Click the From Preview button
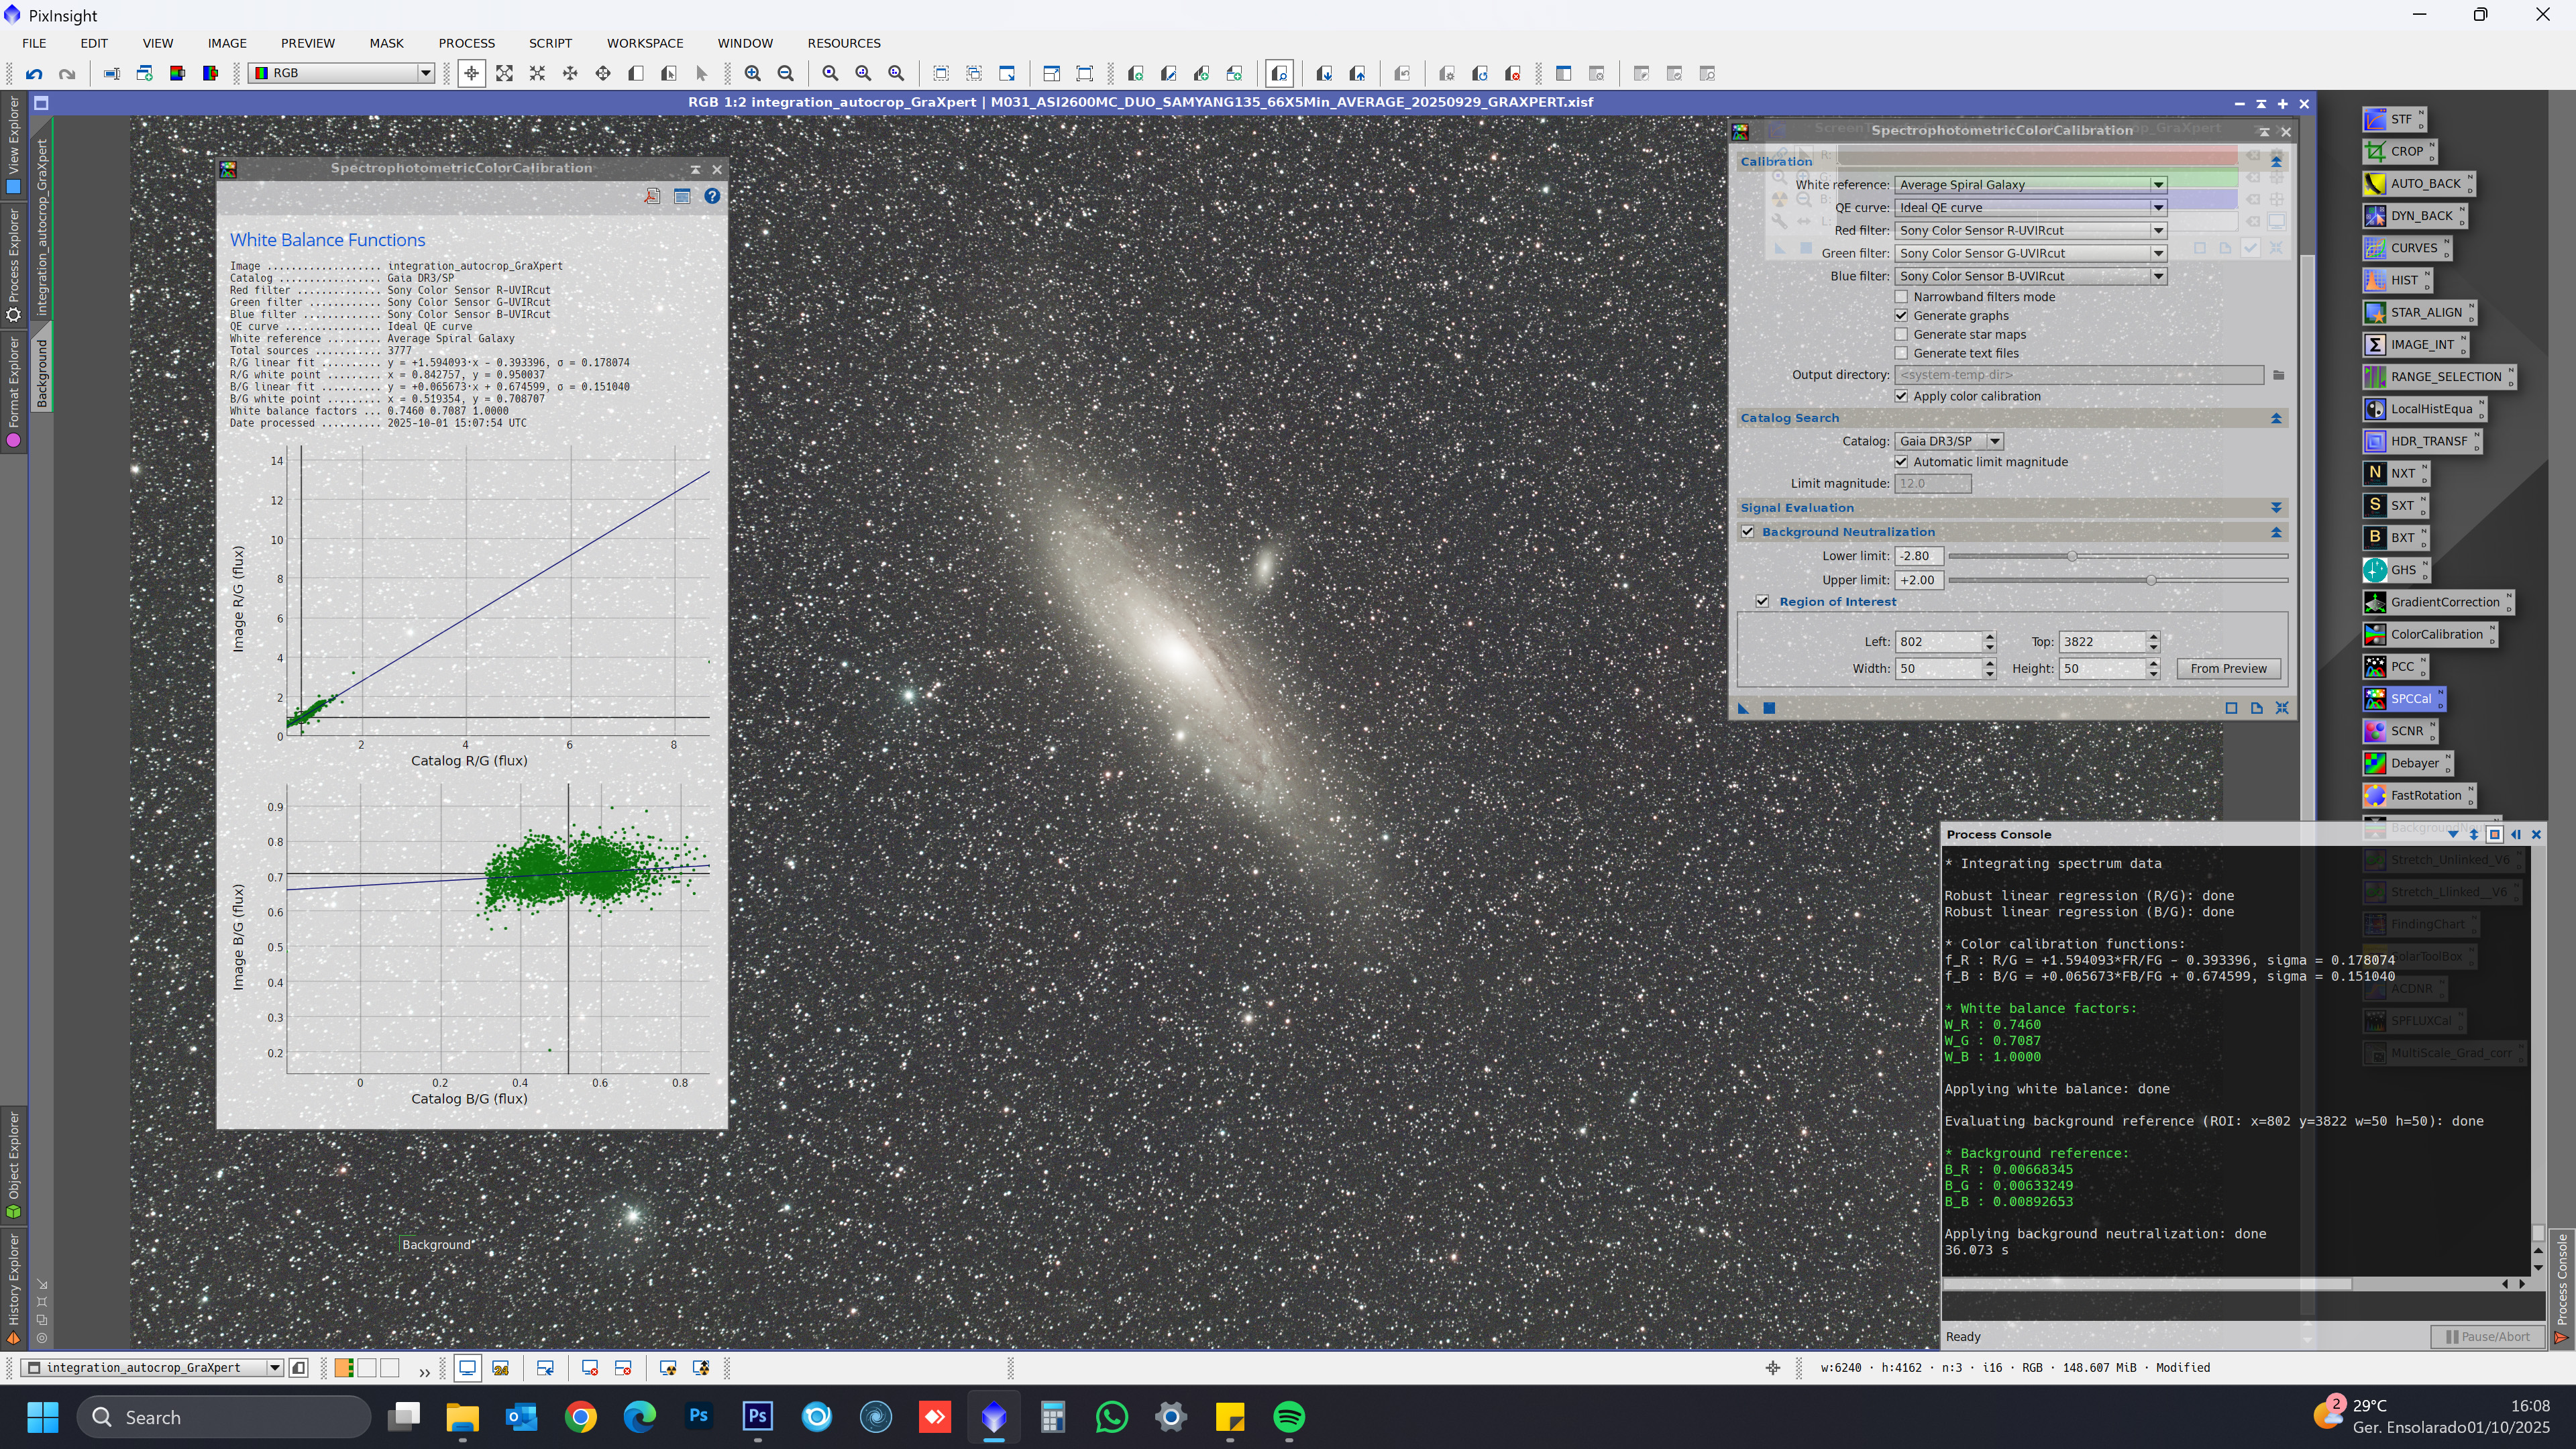Image resolution: width=2576 pixels, height=1449 pixels. [2228, 669]
